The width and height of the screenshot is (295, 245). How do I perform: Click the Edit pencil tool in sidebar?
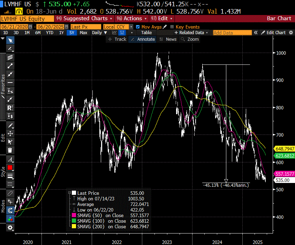click(10, 125)
